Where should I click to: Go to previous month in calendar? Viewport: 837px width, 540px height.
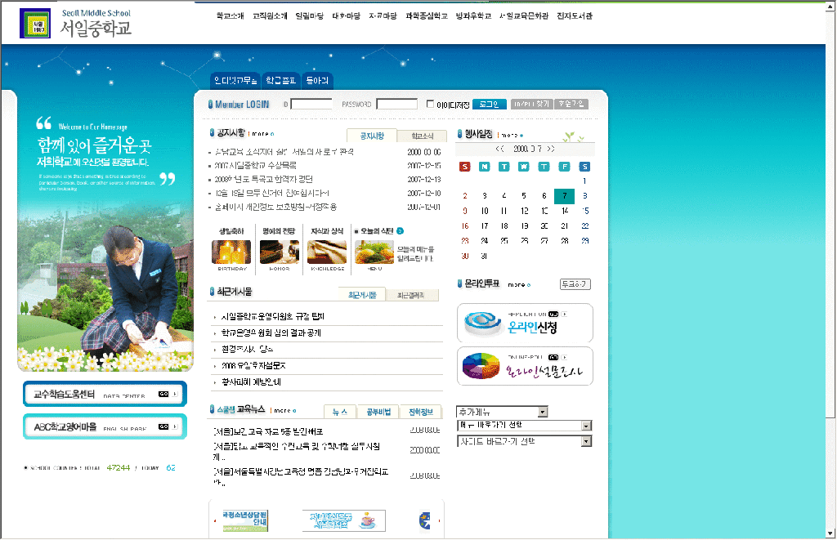coord(499,149)
